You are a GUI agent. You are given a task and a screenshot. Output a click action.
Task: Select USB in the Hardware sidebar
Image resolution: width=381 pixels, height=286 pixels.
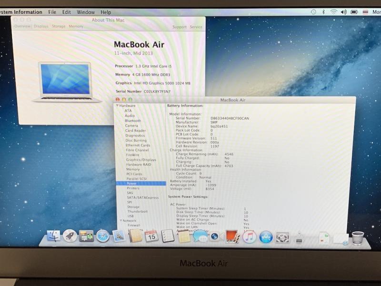pos(130,216)
